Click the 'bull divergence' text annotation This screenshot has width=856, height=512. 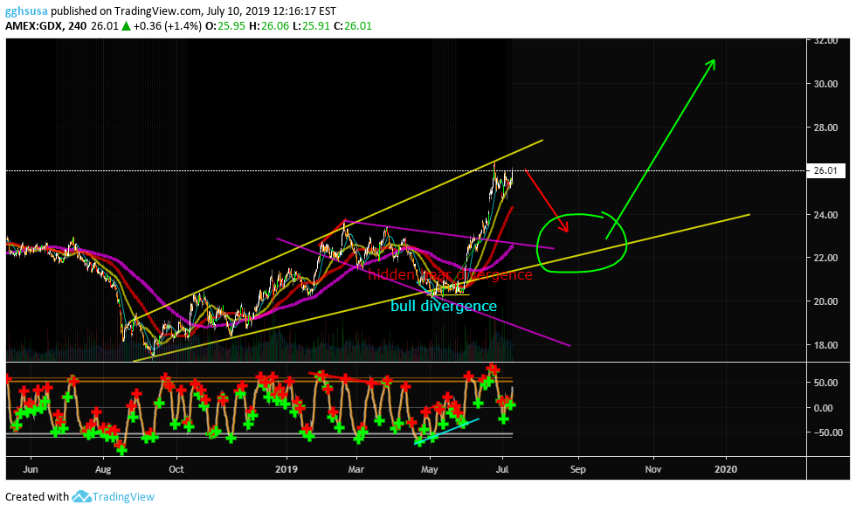(444, 306)
